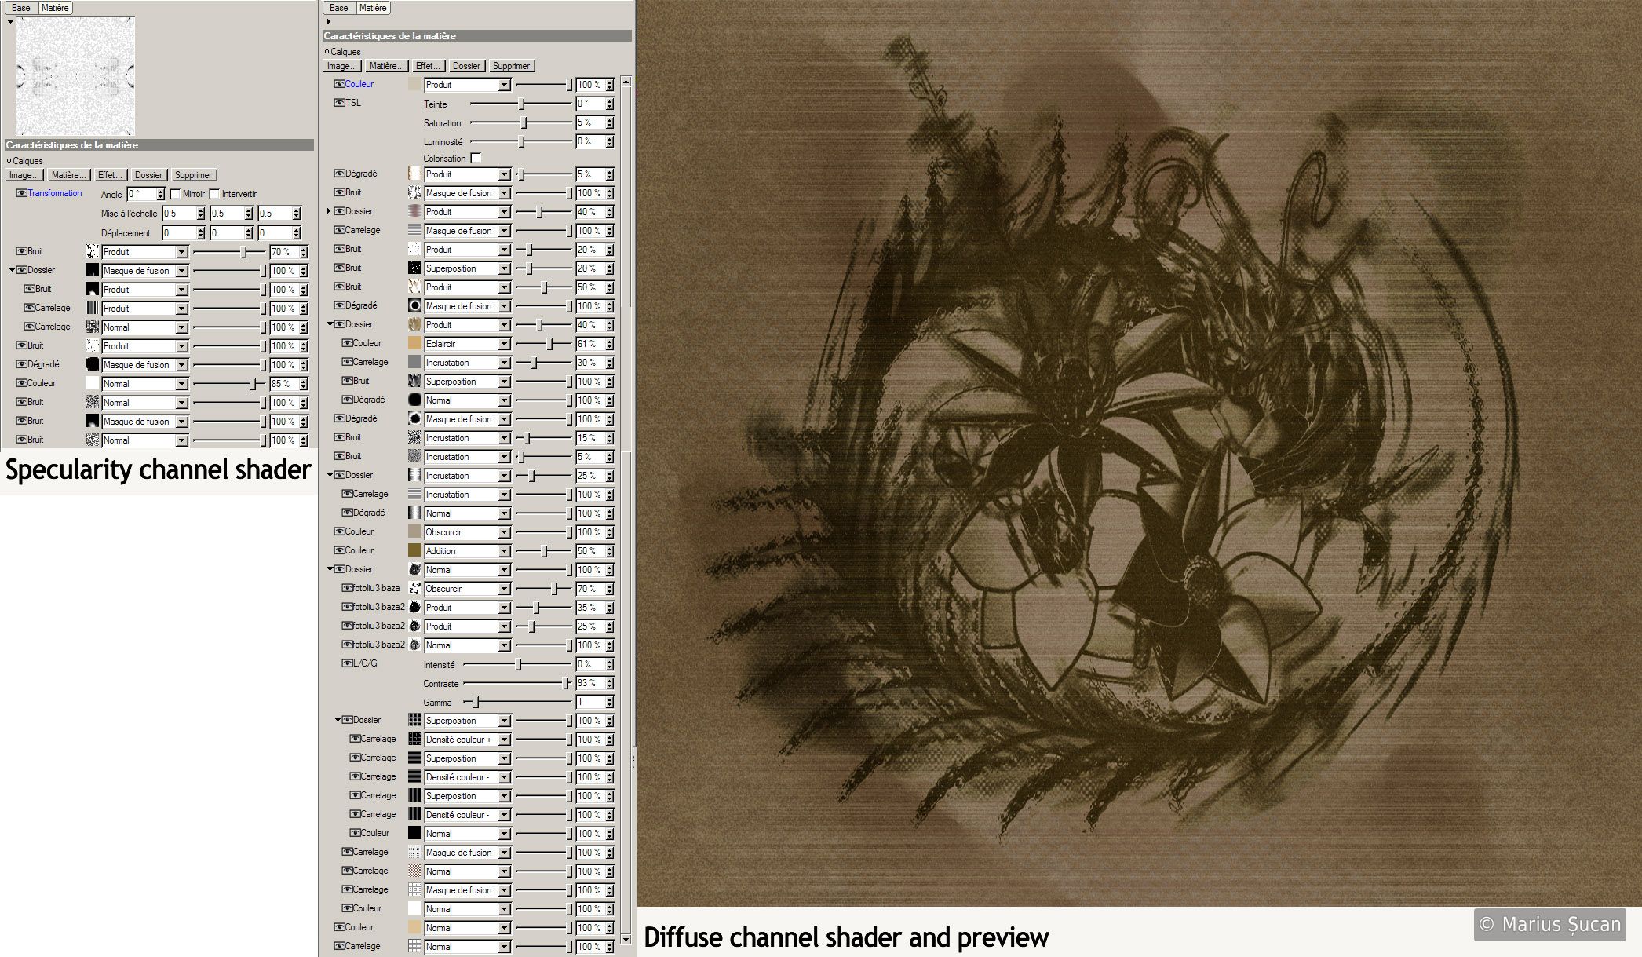
Task: Click the fotoliu3 baza Obscurcir layer thumbnail
Action: 414,588
